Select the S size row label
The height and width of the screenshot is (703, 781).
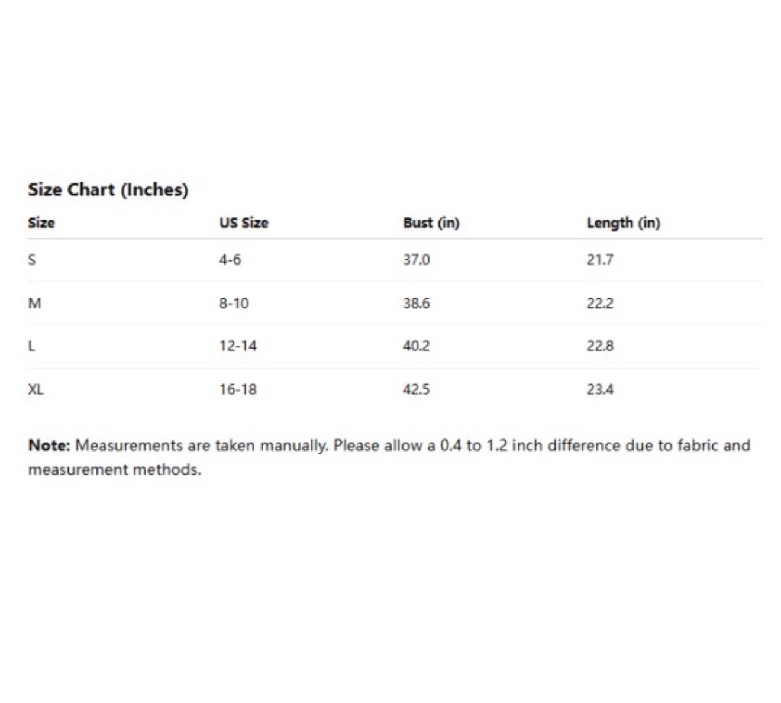click(x=32, y=260)
